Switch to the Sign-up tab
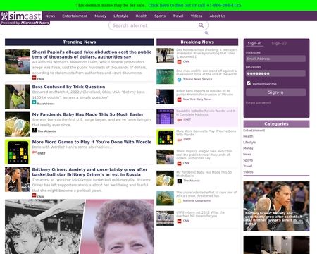This screenshot has width=317, height=254. click(279, 44)
